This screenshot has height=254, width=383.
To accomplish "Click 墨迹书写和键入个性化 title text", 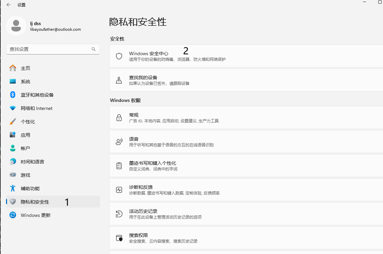I will 152,163.
